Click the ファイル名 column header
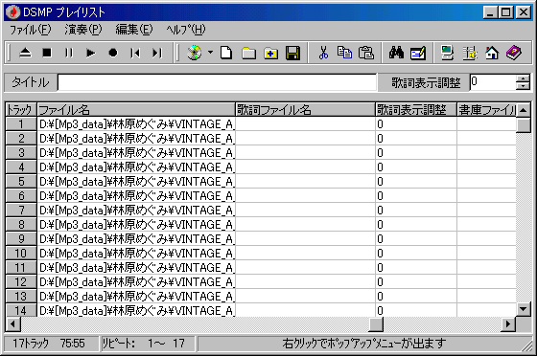 click(136, 110)
